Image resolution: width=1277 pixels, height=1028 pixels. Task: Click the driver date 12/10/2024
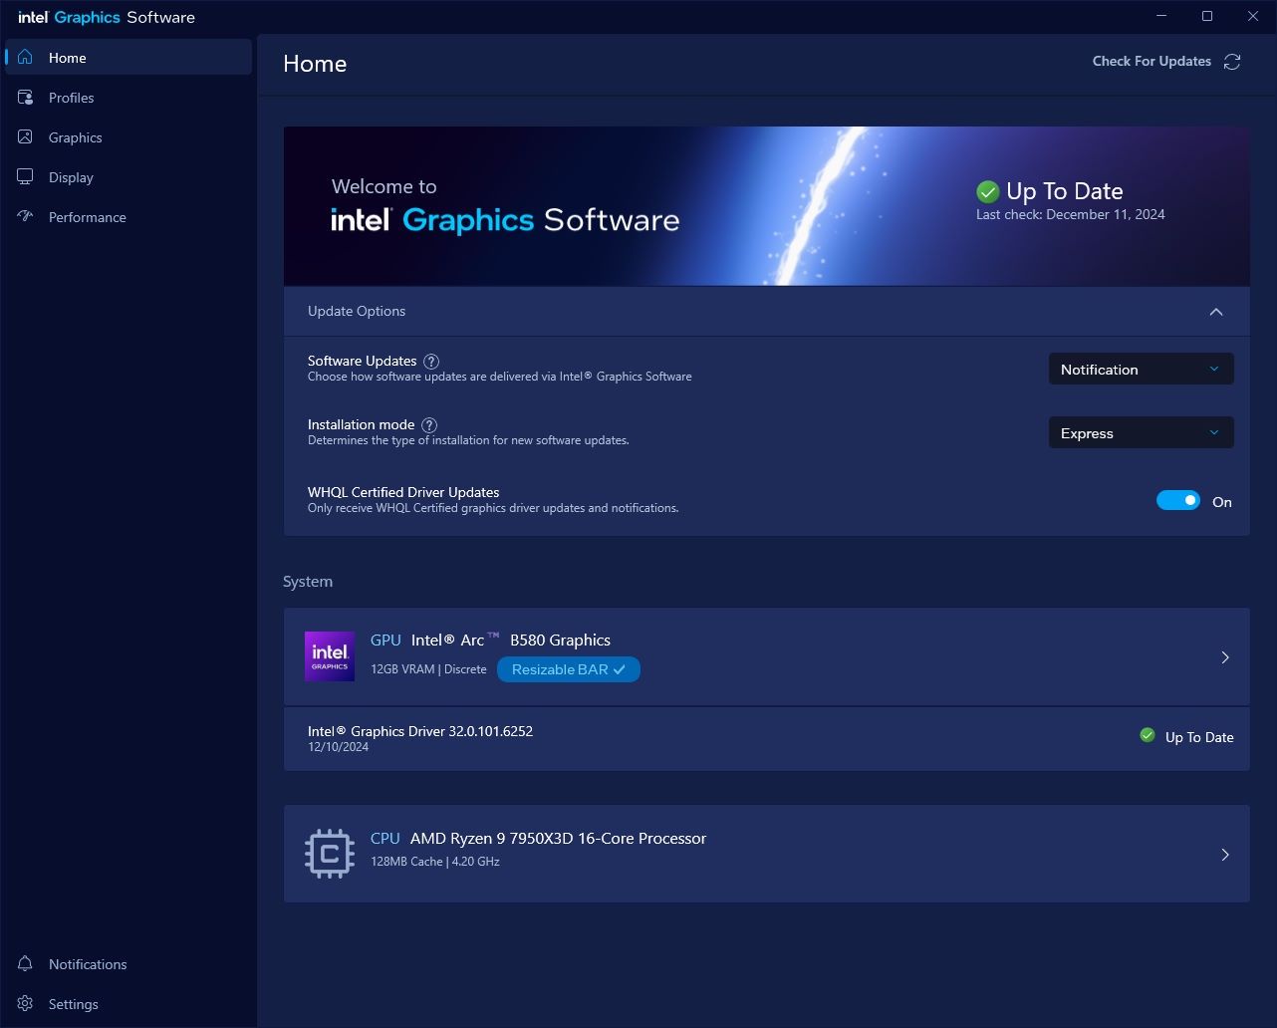coord(339,747)
